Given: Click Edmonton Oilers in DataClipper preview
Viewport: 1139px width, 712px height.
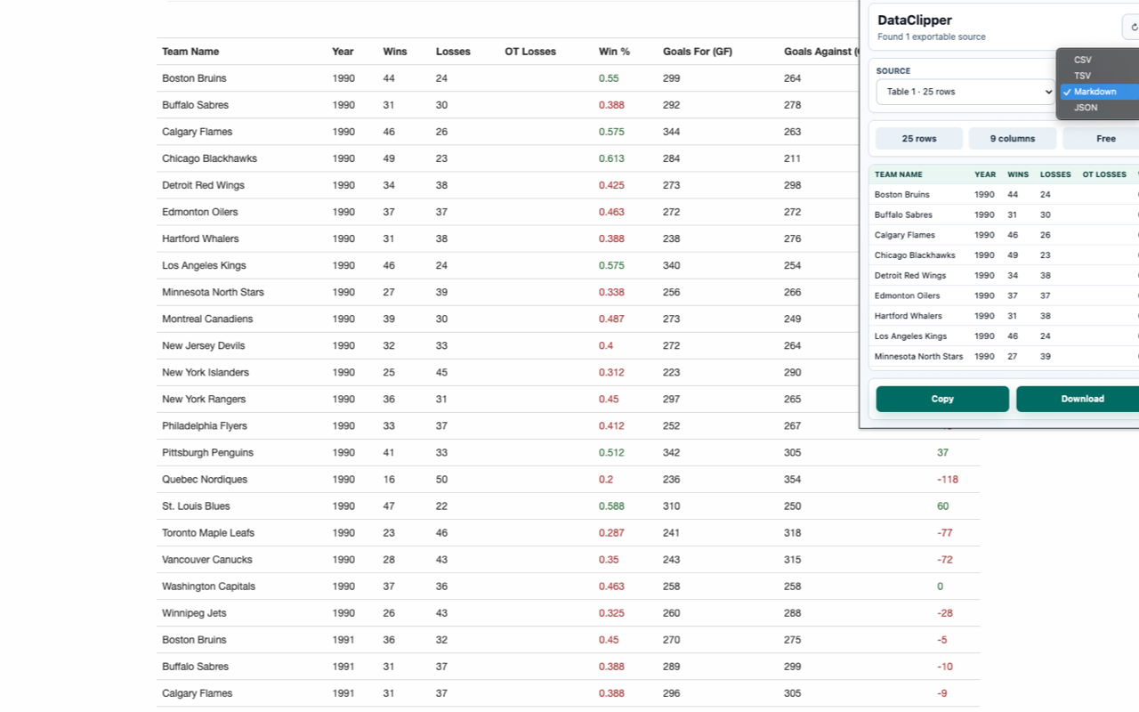Looking at the screenshot, I should tap(907, 295).
